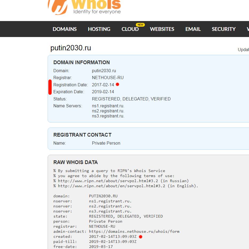Open the WEBSITES menu

click(x=162, y=29)
